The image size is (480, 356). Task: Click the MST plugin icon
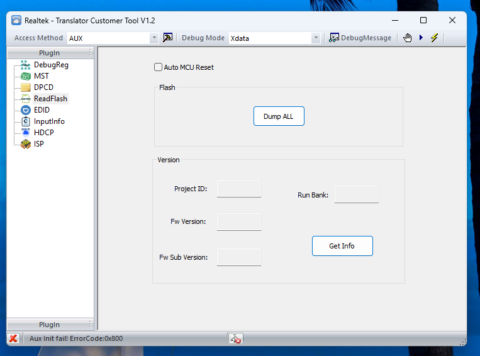26,76
